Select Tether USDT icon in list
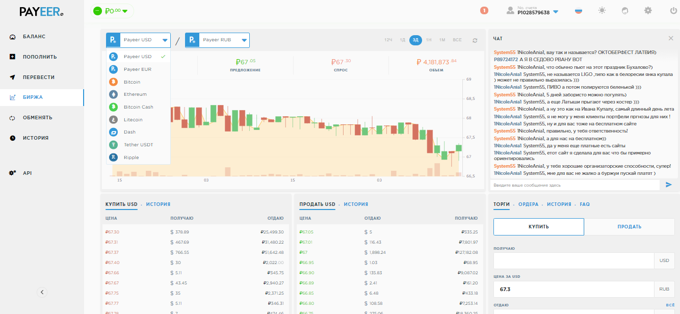This screenshot has height=314, width=680. point(113,145)
